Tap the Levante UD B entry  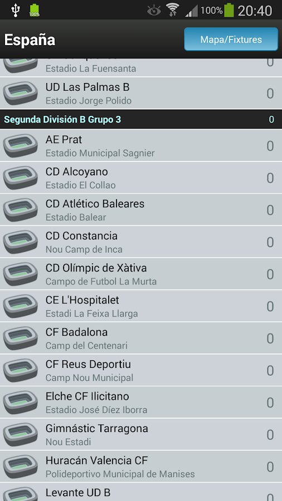[x=141, y=492]
